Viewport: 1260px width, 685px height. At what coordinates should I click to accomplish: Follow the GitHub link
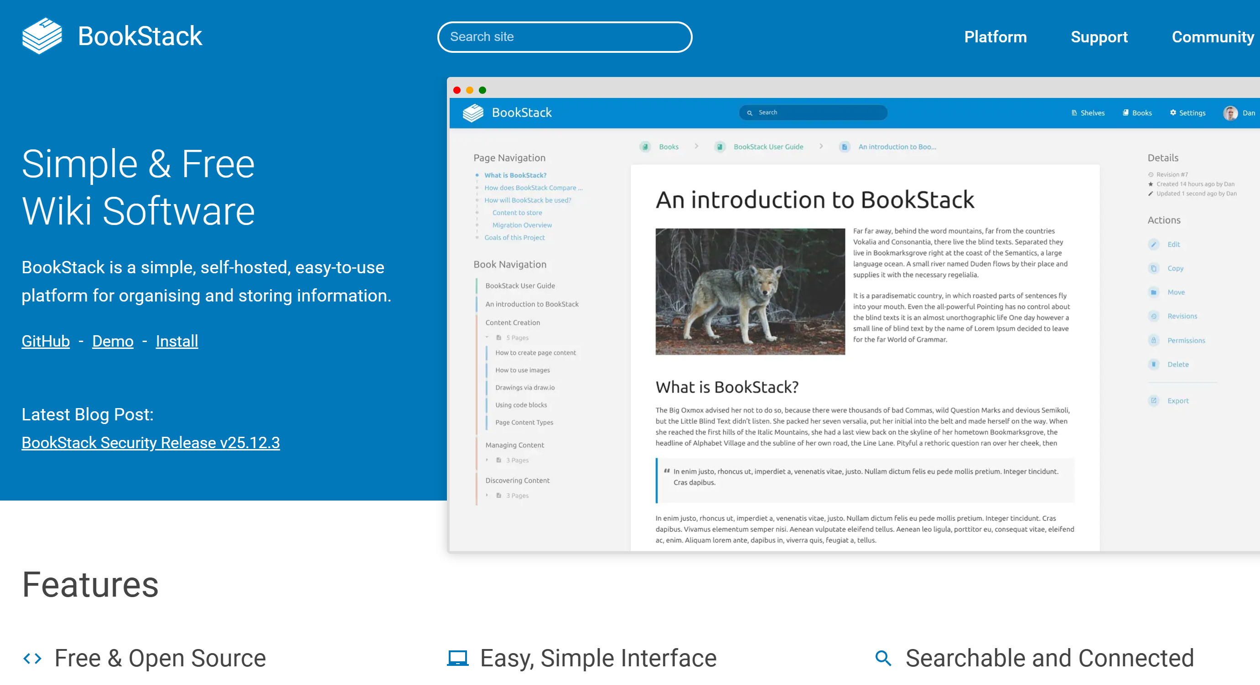point(46,341)
